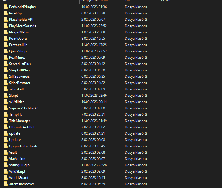
Task: Click the ShopGUIPlus folder icon
Action: click(x=5, y=70)
